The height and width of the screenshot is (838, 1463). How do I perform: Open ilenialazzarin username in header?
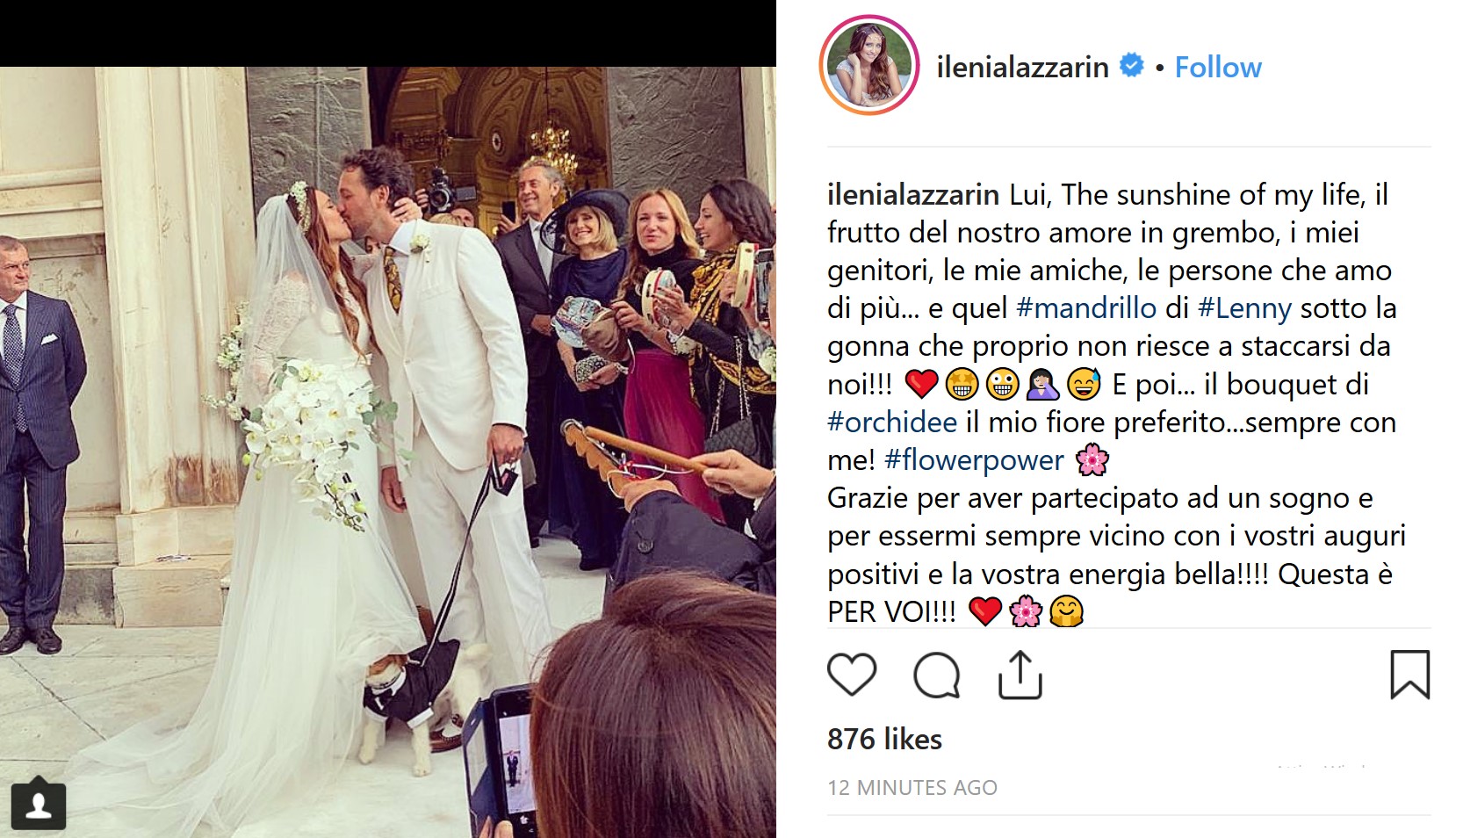point(1022,67)
